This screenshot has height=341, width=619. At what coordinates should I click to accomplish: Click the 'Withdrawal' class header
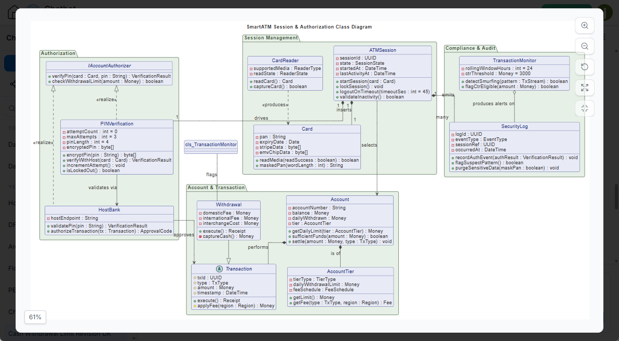[228, 205]
